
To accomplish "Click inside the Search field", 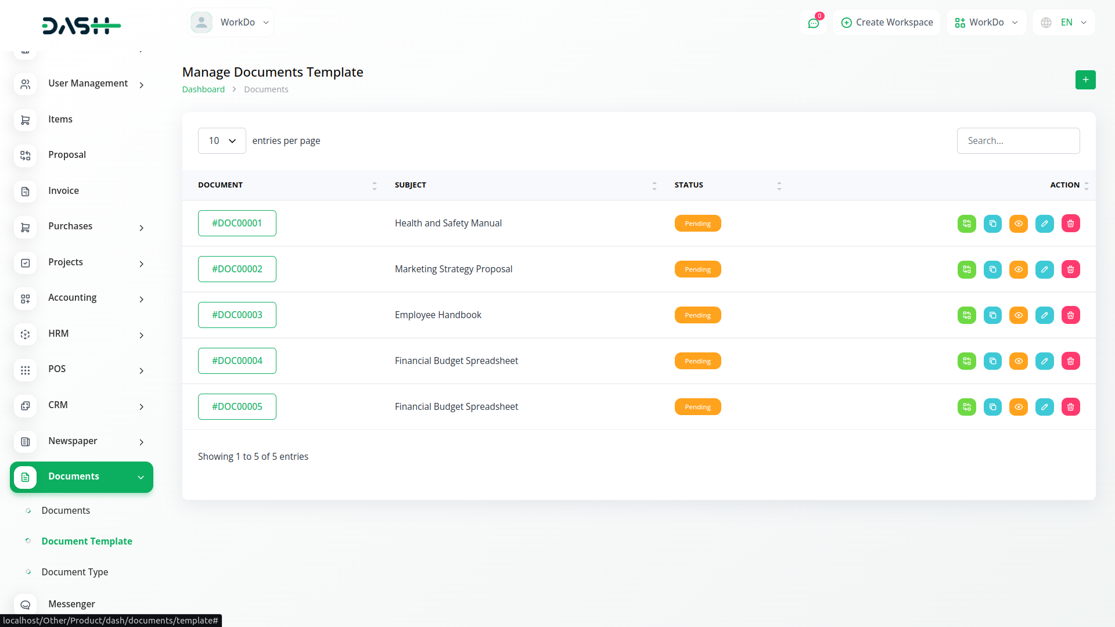I will coord(1018,140).
